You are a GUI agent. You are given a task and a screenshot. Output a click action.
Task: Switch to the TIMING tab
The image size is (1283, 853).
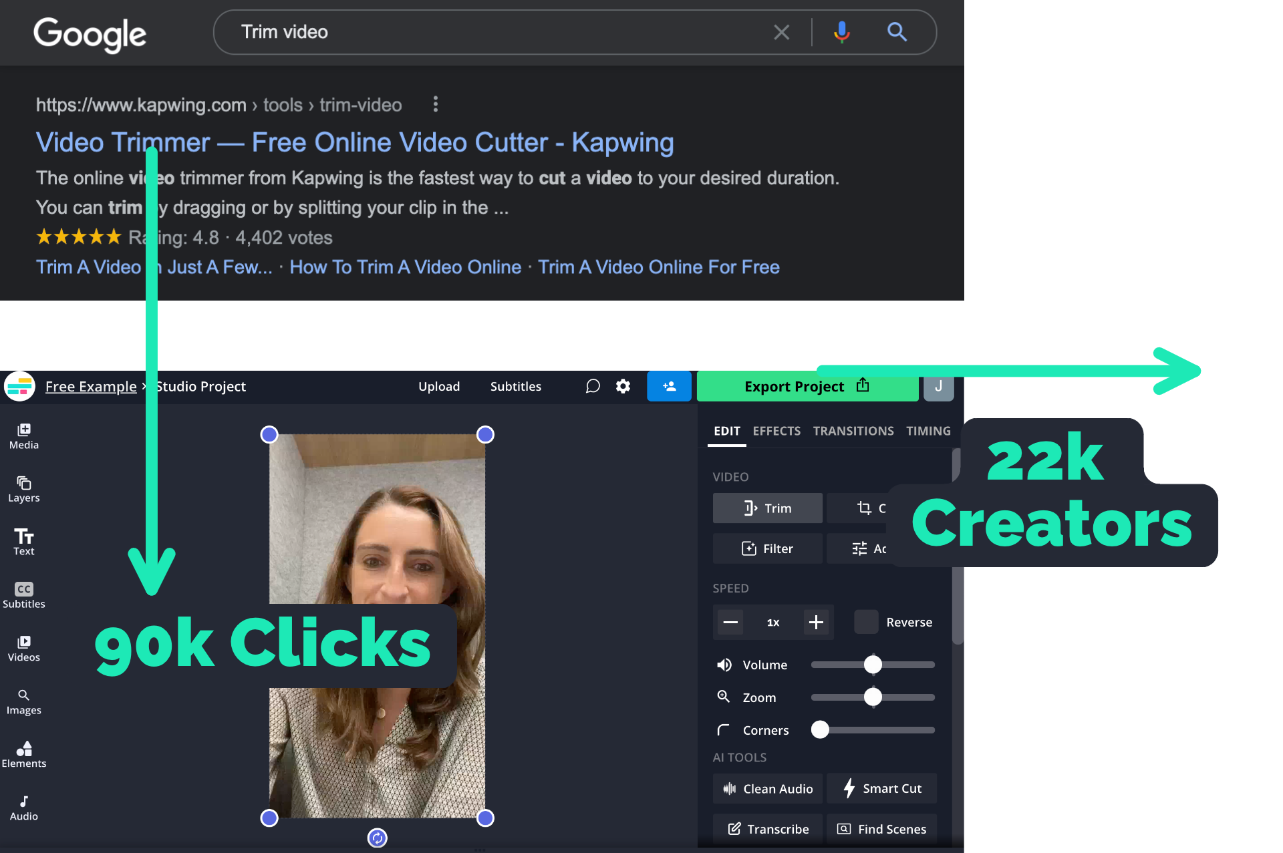click(x=928, y=430)
